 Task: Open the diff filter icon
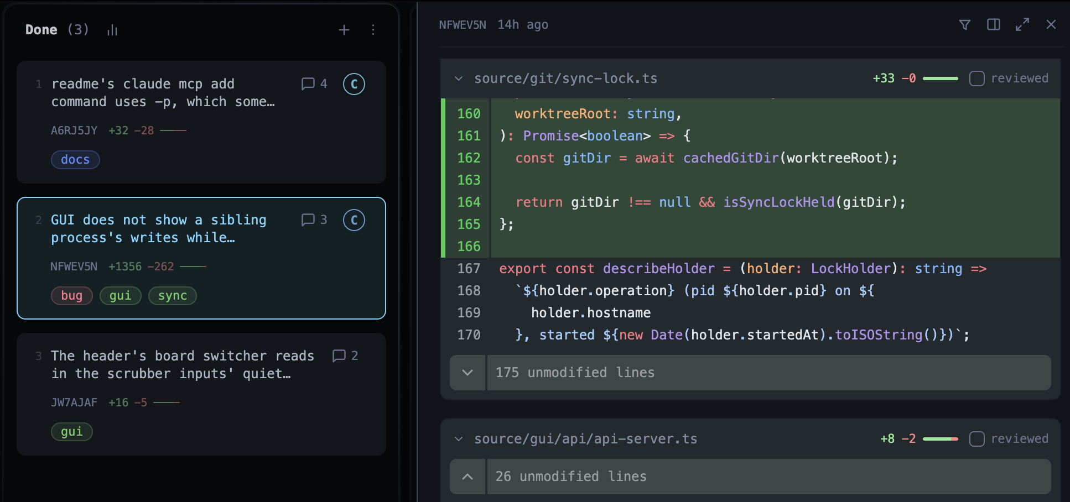pos(965,25)
